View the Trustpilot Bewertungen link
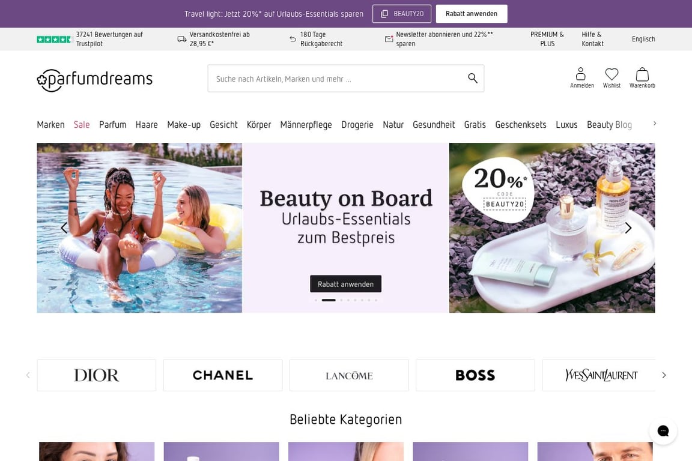Screen dimensions: 692x461 (109, 38)
